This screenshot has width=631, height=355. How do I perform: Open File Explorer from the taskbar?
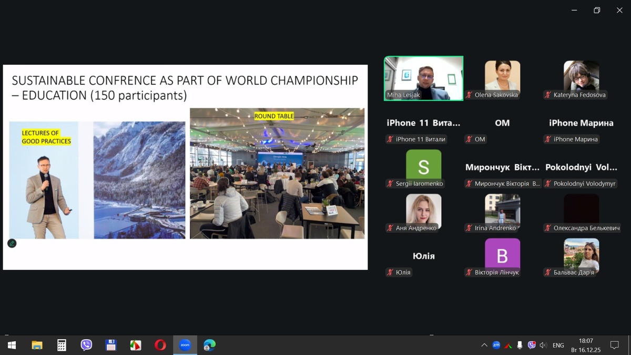[x=37, y=345]
